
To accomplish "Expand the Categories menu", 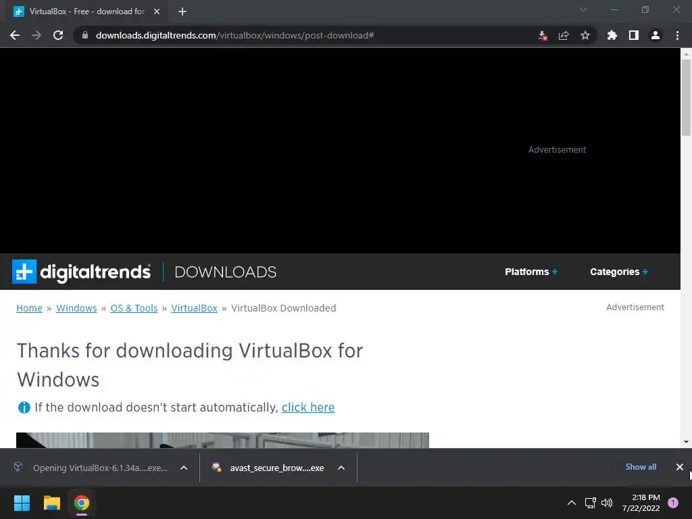I will [x=619, y=272].
